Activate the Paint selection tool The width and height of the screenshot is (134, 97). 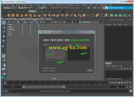click(4, 32)
